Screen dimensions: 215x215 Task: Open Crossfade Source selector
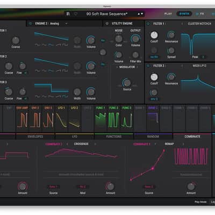[53, 187]
